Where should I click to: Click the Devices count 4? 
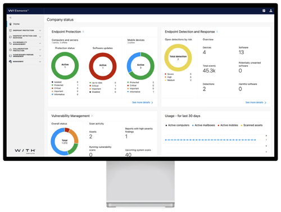(x=204, y=52)
